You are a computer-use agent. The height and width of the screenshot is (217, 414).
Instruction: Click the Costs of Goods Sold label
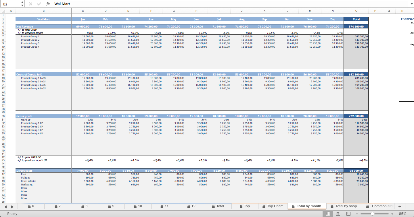pos(29,74)
